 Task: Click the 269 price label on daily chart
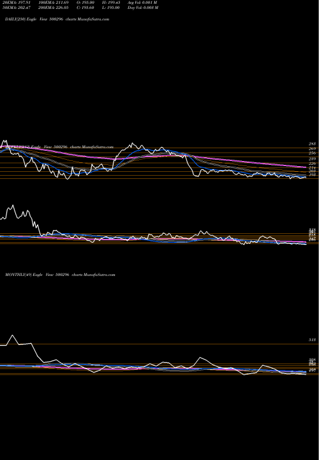point(312,149)
